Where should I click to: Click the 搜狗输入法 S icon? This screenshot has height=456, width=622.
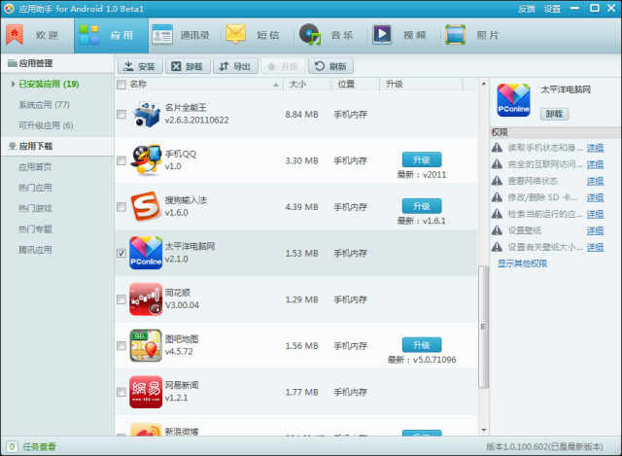(x=146, y=206)
